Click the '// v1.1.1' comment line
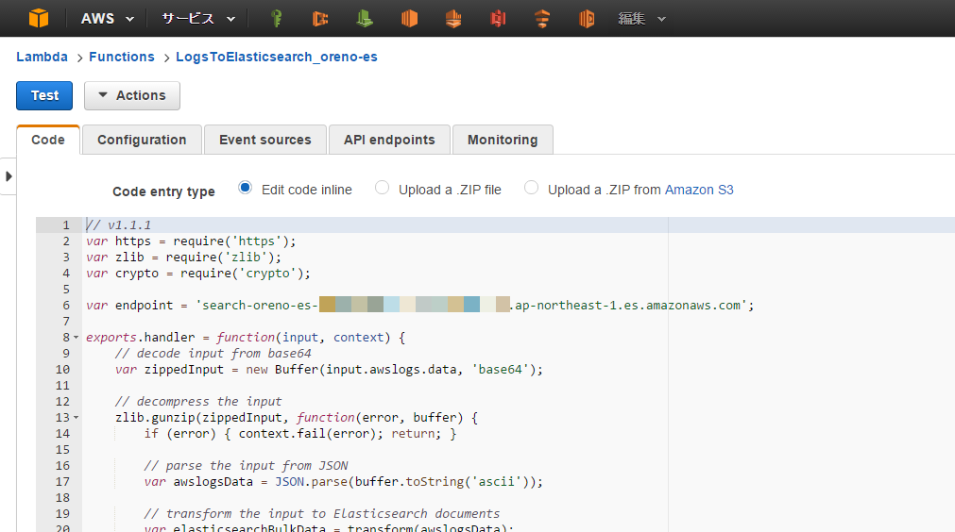This screenshot has height=532, width=955. pyautogui.click(x=118, y=224)
